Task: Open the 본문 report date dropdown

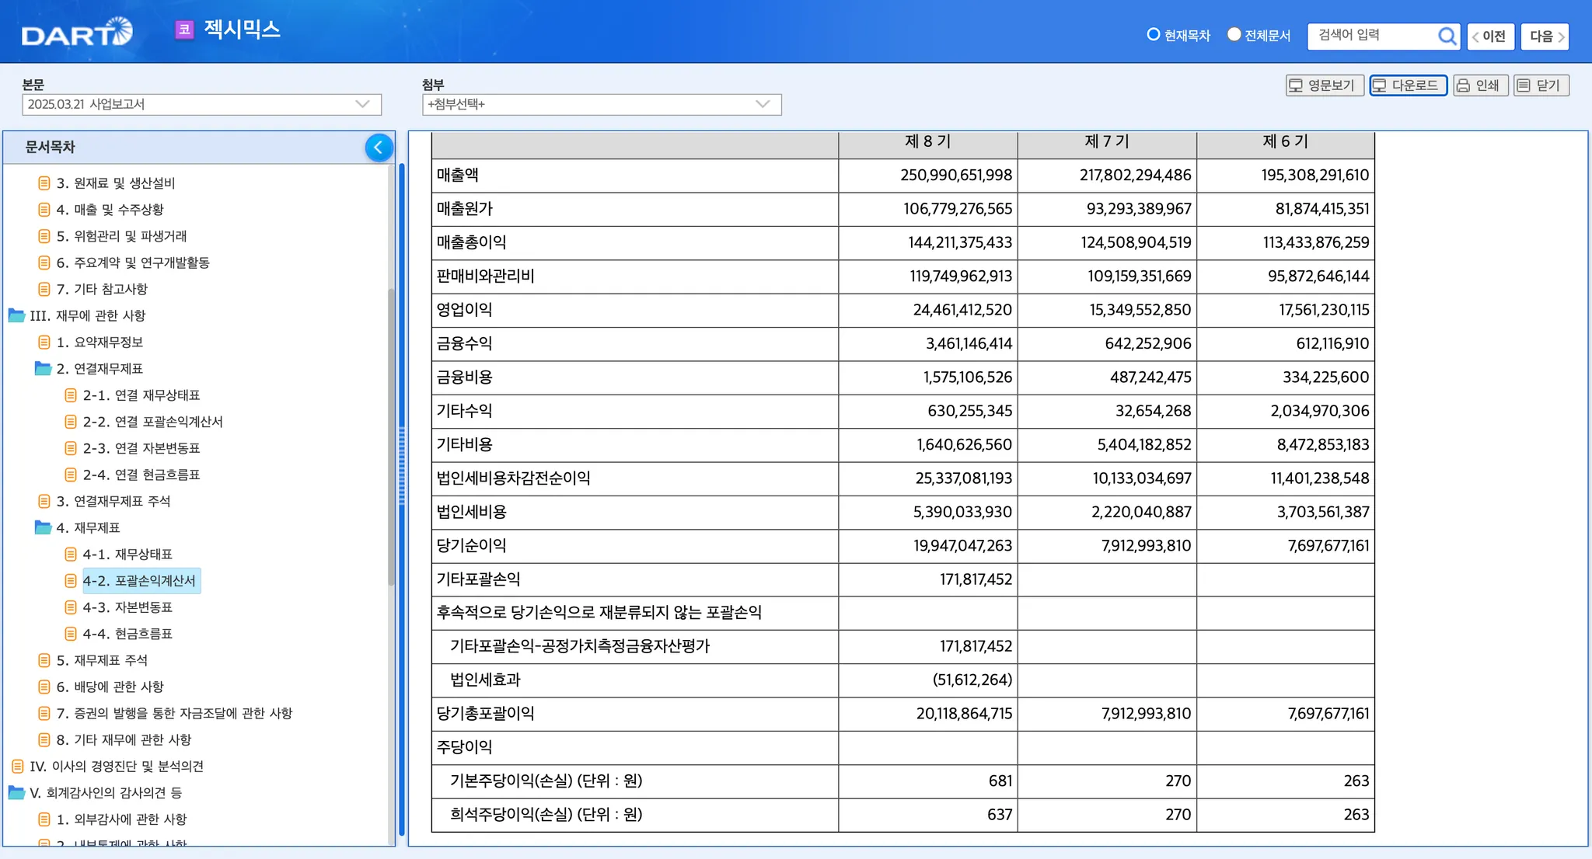Action: point(201,104)
